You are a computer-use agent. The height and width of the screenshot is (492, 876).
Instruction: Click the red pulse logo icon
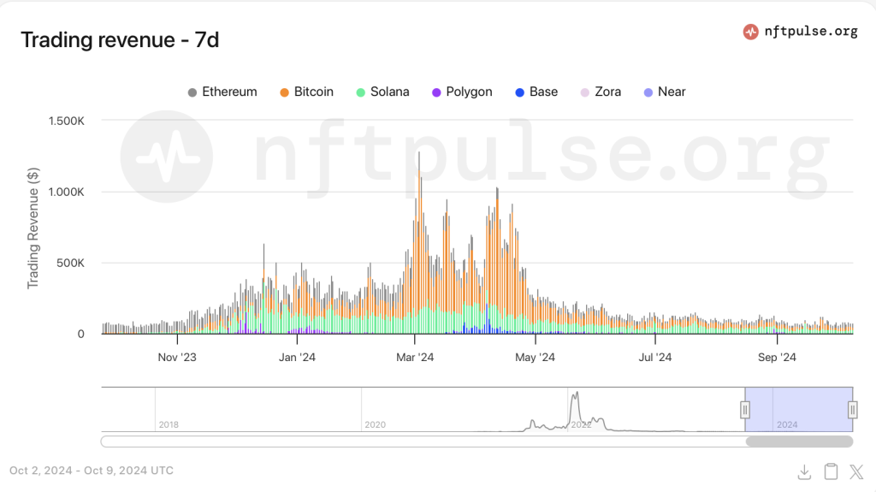[750, 32]
